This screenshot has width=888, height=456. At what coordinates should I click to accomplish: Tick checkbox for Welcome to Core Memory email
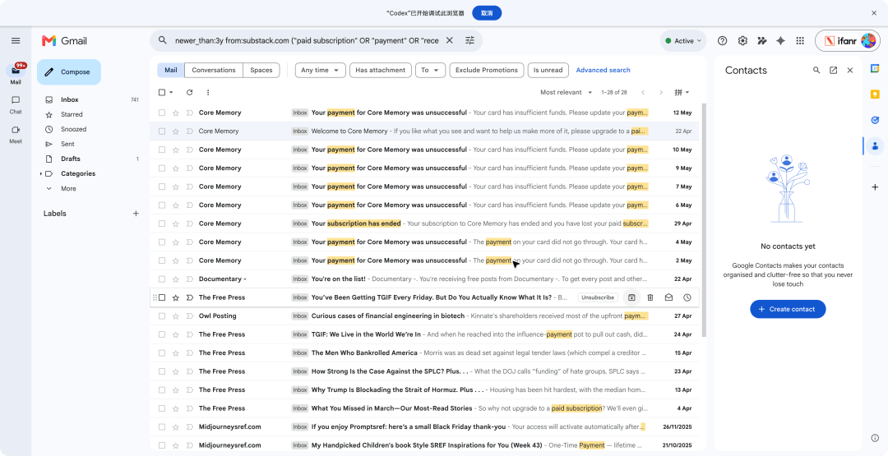tap(162, 131)
